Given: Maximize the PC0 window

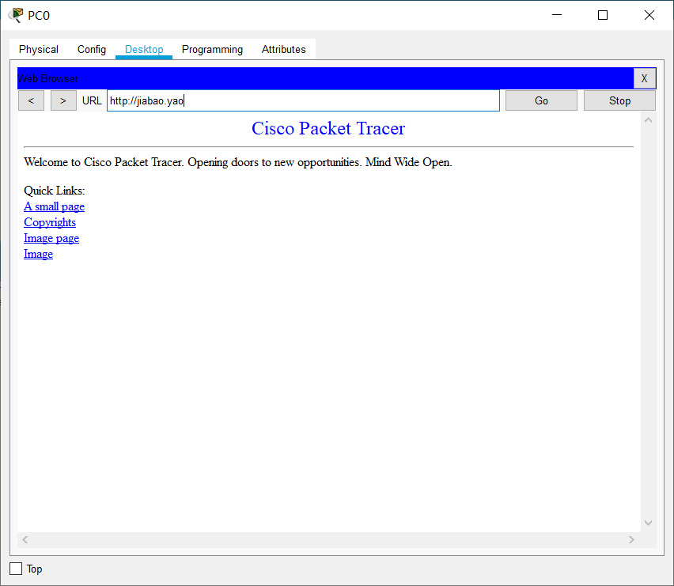Looking at the screenshot, I should (603, 15).
